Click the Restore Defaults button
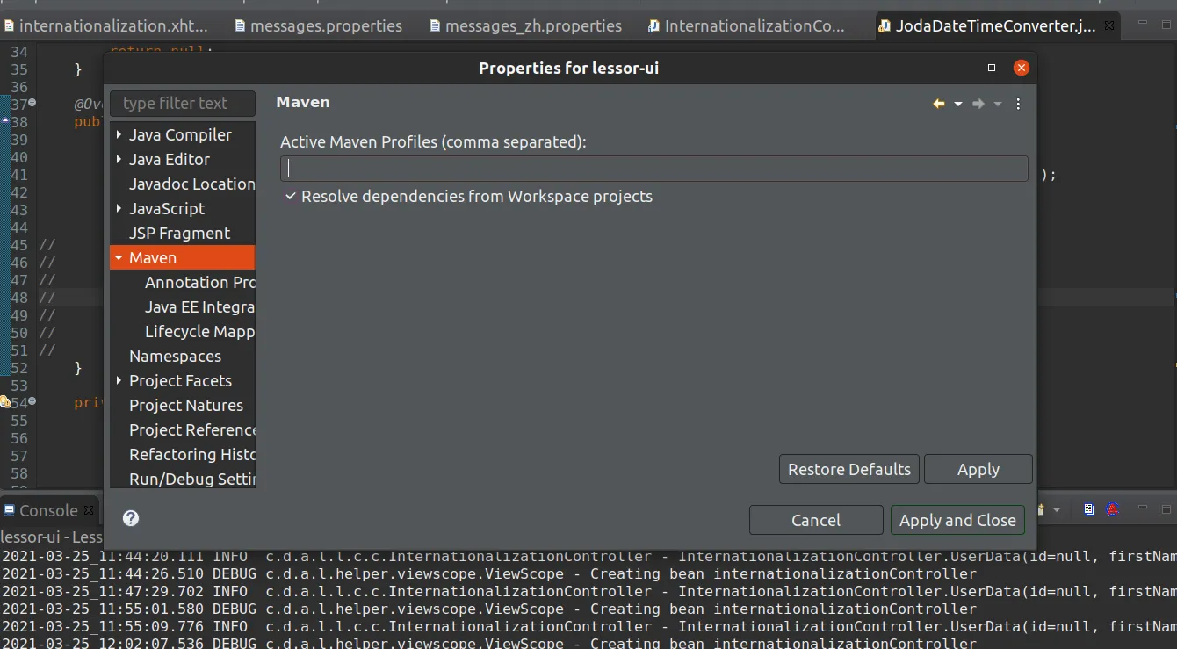The image size is (1177, 649). coord(848,469)
